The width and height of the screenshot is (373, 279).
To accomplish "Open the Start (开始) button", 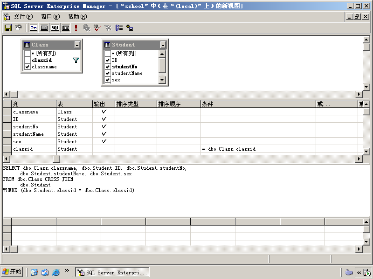I will tap(12, 272).
